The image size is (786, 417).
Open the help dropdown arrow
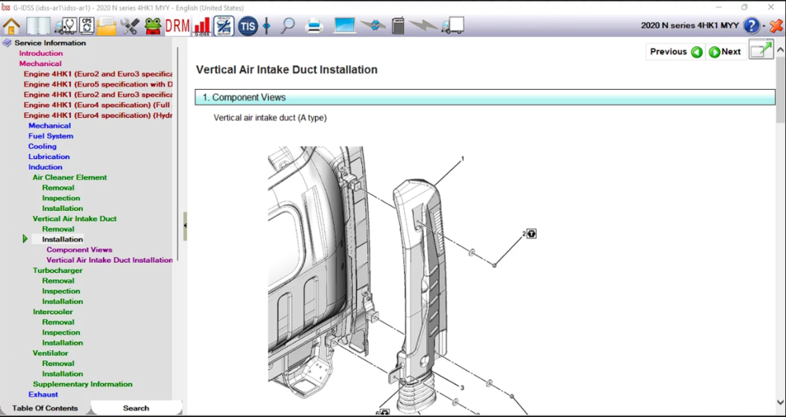(x=764, y=26)
